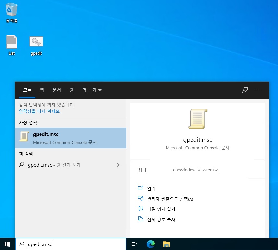Click the 인덱싱을 다시 켜세요 link

click(x=40, y=111)
